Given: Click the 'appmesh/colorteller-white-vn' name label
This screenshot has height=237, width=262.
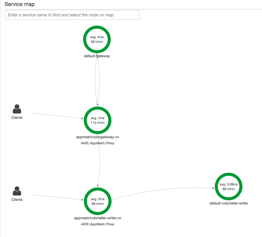Looking at the screenshot, I should coord(98,218).
